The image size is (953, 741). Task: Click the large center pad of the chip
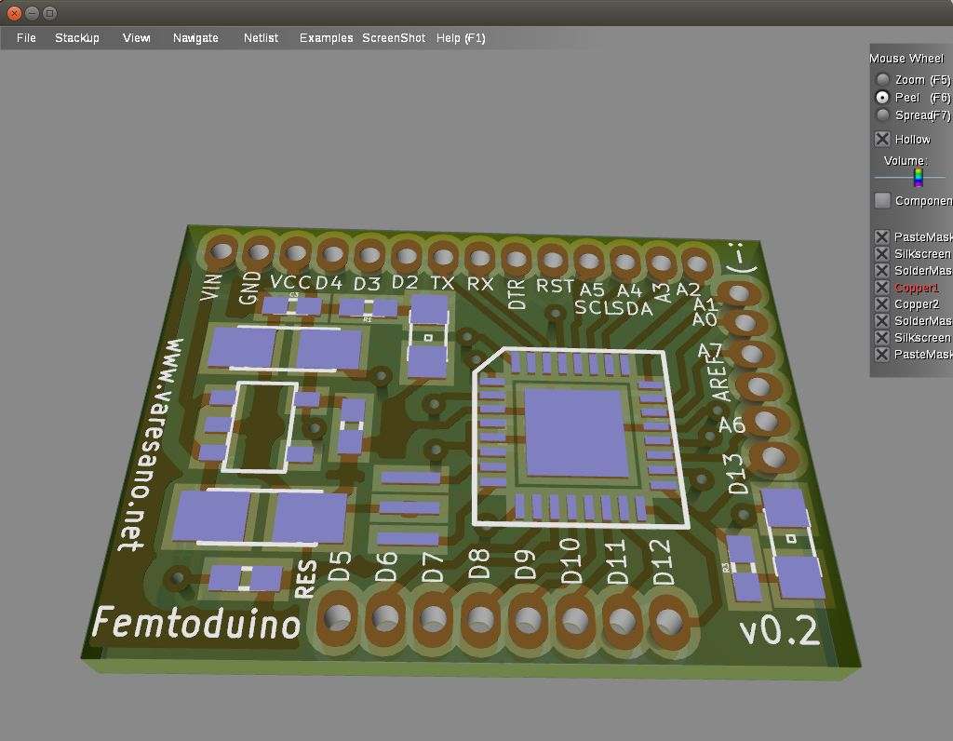[x=575, y=434]
